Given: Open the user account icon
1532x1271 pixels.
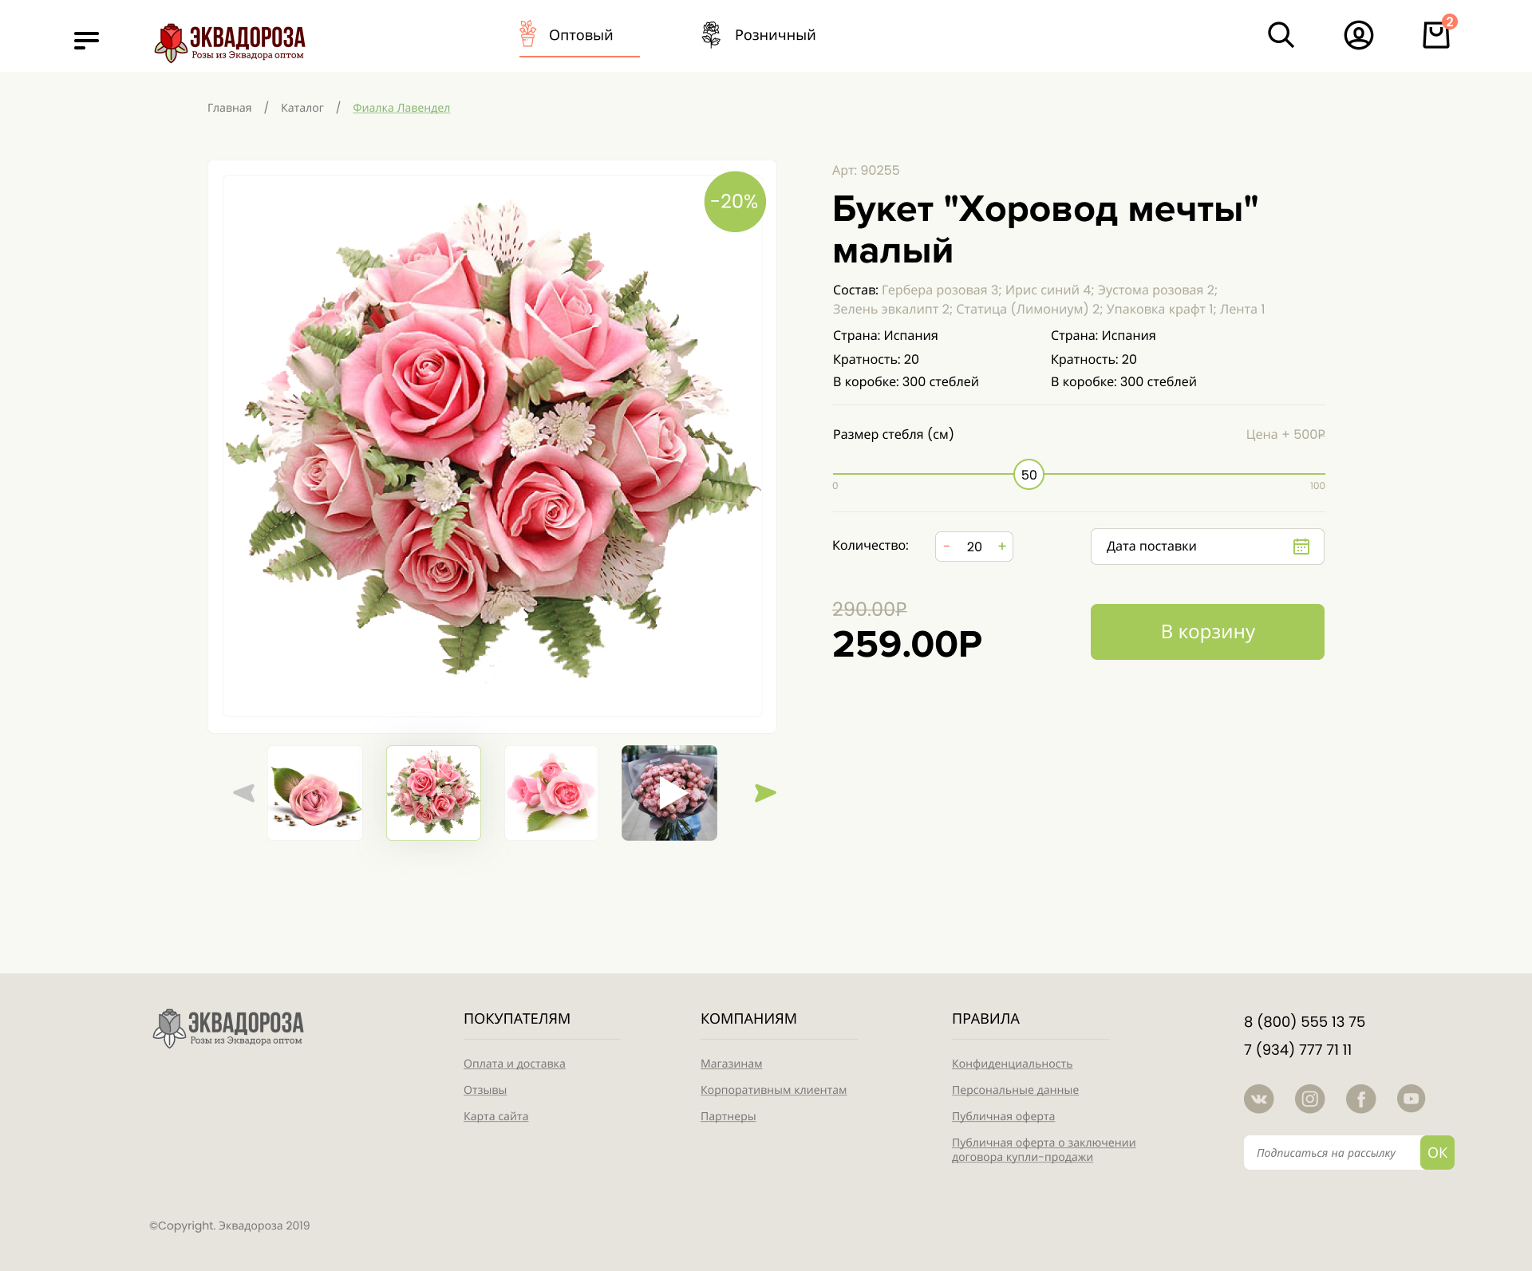Looking at the screenshot, I should tap(1358, 35).
